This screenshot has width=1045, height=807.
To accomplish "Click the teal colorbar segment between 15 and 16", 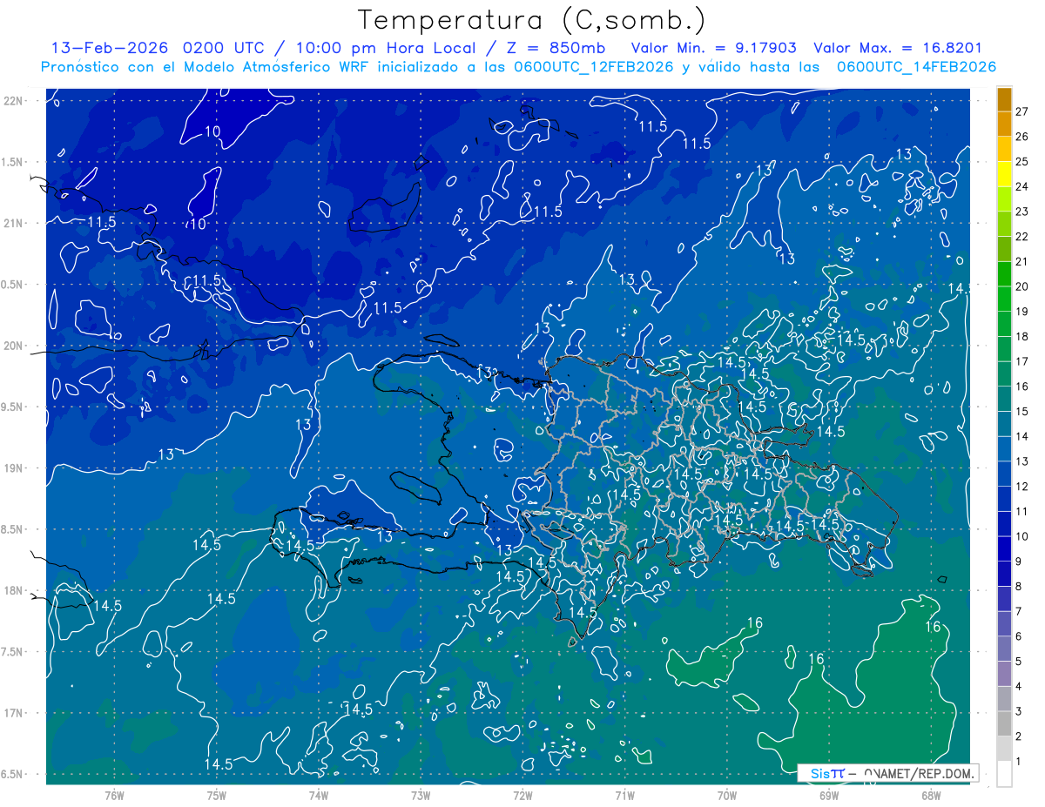I will (1004, 399).
